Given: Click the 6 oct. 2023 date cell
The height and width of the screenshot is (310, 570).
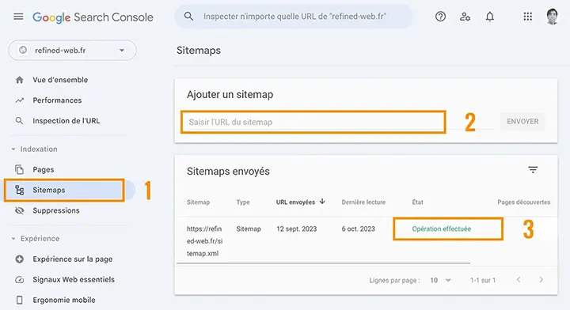Looking at the screenshot, I should coord(358,229).
